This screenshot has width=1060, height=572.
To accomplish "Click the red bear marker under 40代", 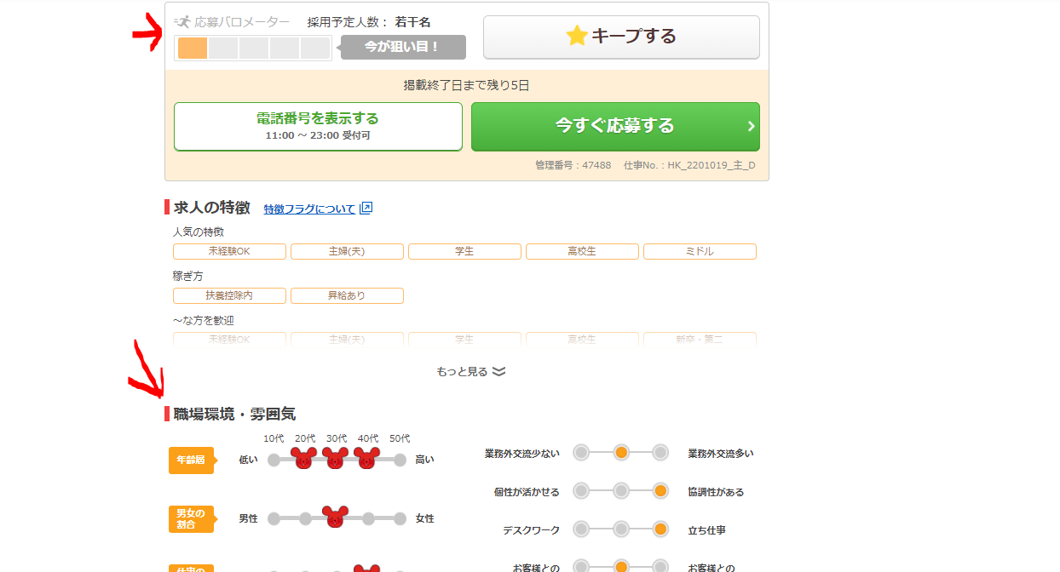I will (x=366, y=458).
